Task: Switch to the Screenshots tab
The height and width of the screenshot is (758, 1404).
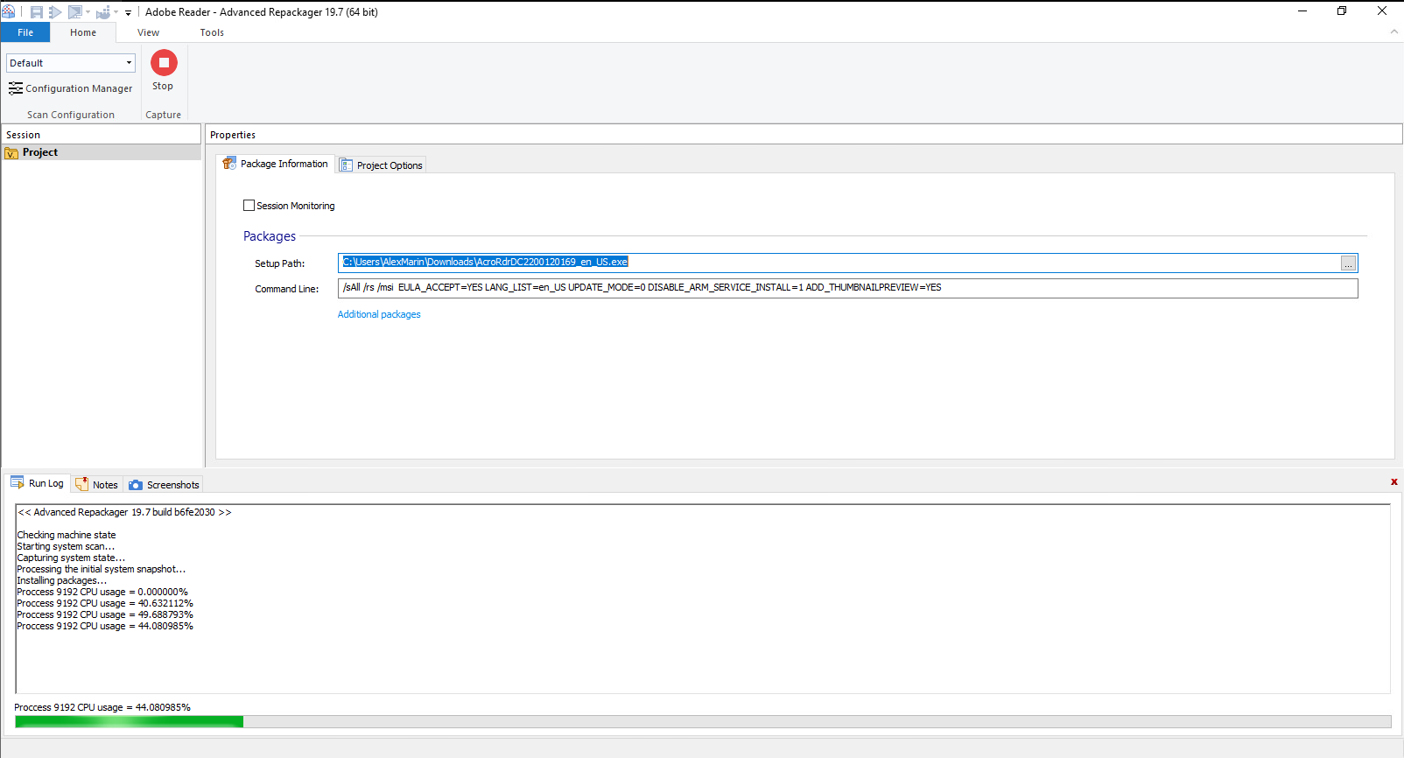Action: click(164, 485)
